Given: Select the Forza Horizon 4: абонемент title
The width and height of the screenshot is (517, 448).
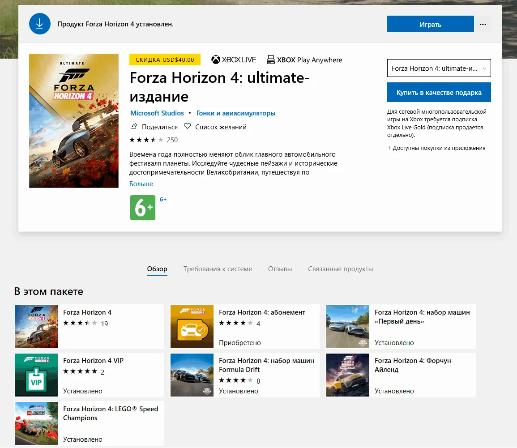Looking at the screenshot, I should coord(262,312).
